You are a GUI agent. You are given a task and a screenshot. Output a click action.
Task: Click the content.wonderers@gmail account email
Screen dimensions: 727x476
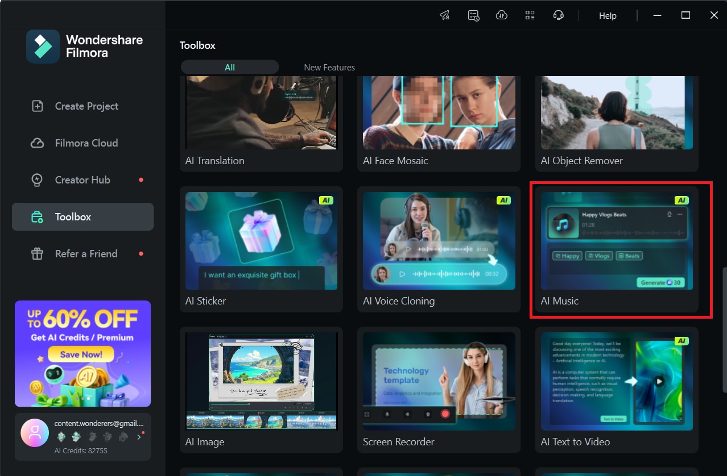[x=99, y=424]
